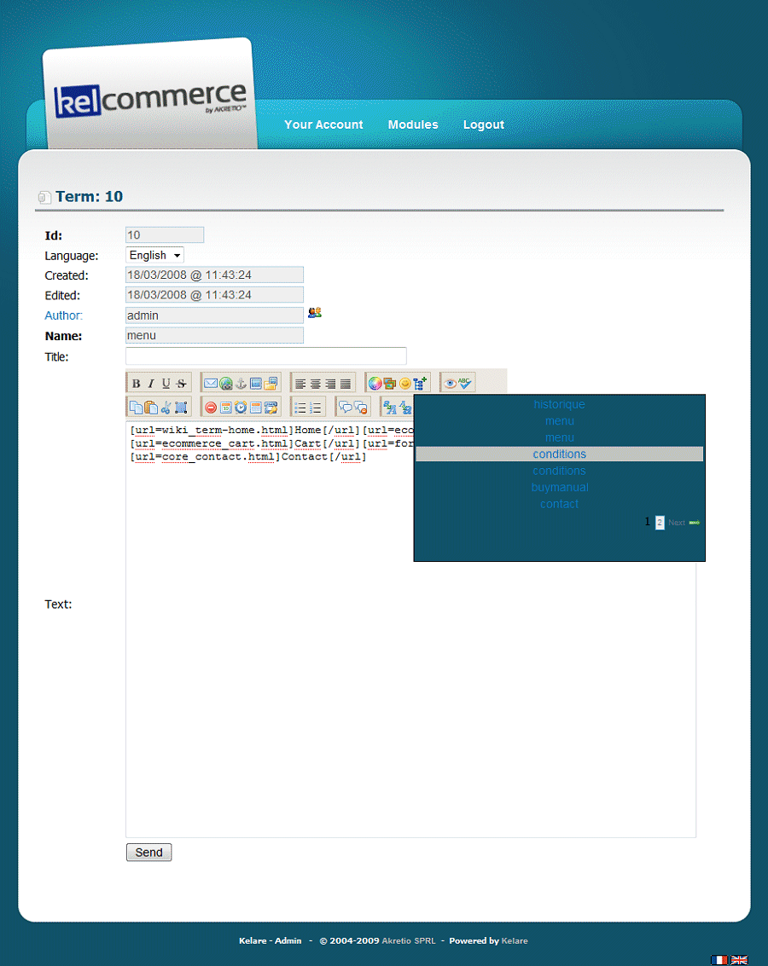Open the color wheel picker
Screen dimensions: 768x966
click(374, 384)
